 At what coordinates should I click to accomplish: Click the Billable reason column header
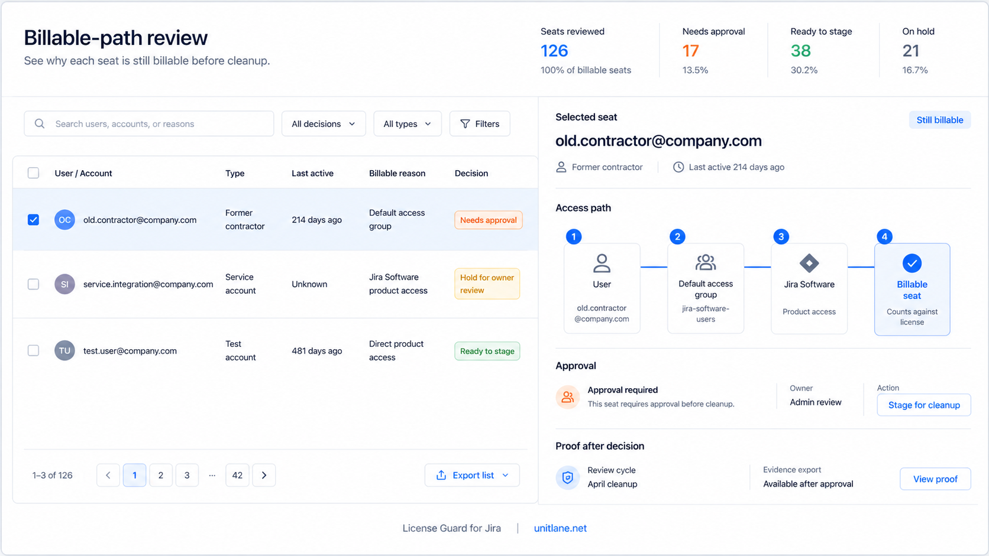tap(397, 173)
